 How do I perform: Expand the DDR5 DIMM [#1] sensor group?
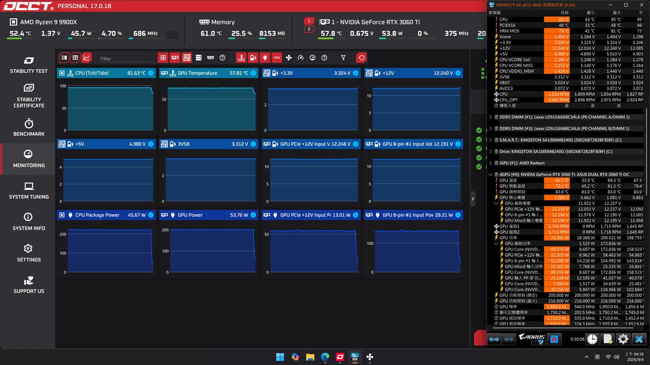(x=491, y=117)
